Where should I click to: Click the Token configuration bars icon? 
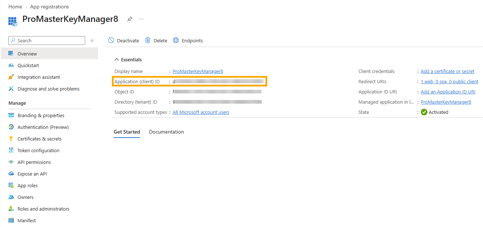click(x=11, y=150)
